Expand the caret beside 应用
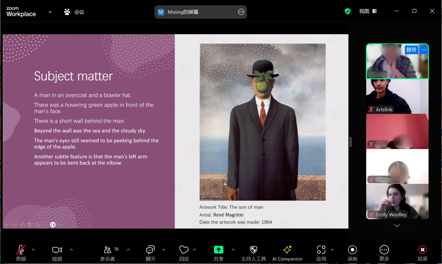Image resolution: width=442 pixels, height=264 pixels. [x=333, y=250]
